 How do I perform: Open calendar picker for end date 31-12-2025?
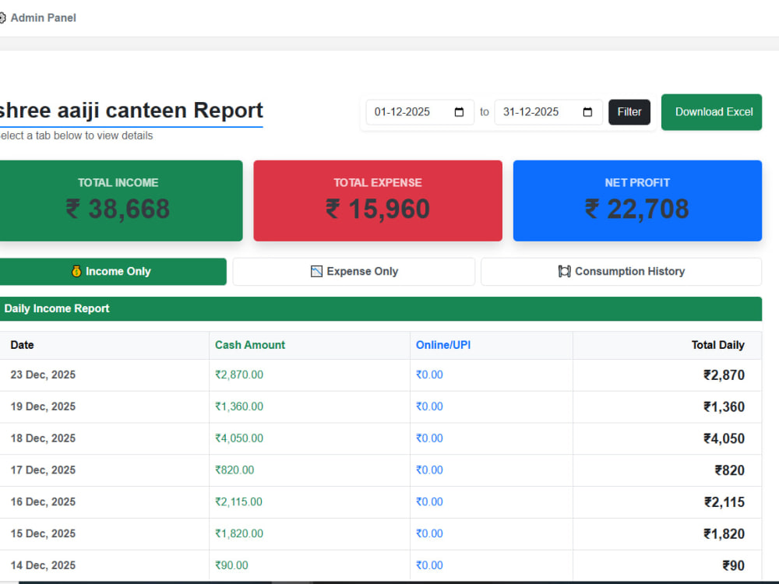[587, 112]
